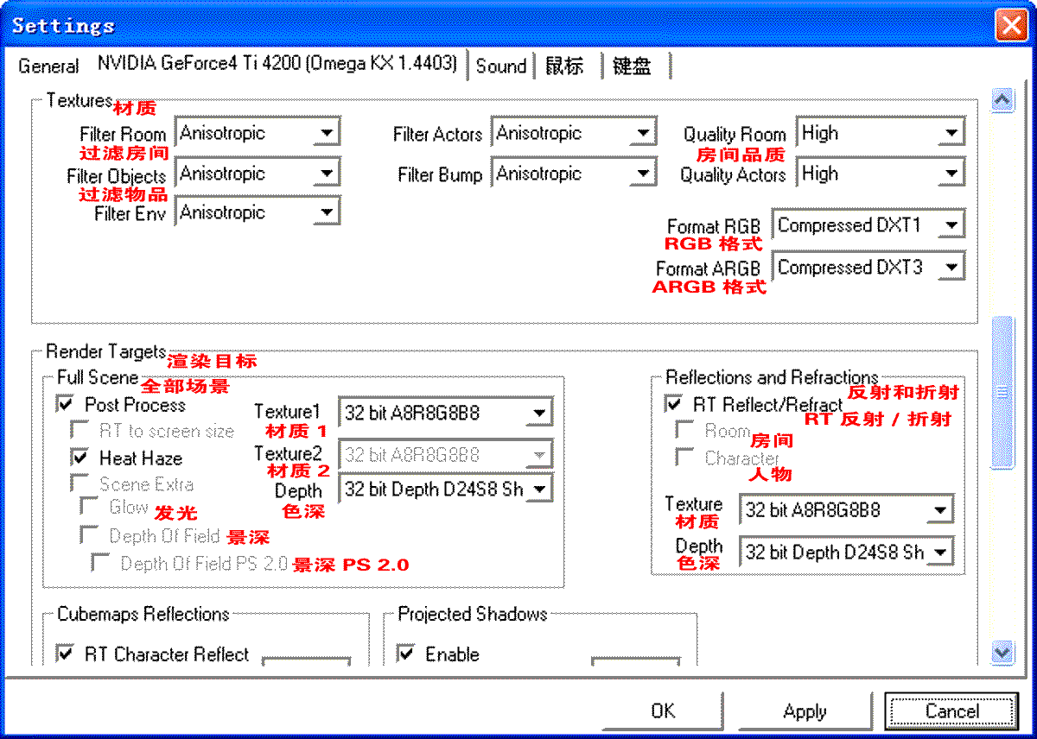Toggle Projected Shadows Enable checkbox
Viewport: 1037px width, 739px height.
[406, 654]
